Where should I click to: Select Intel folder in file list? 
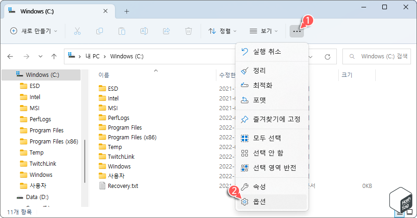(x=108, y=99)
